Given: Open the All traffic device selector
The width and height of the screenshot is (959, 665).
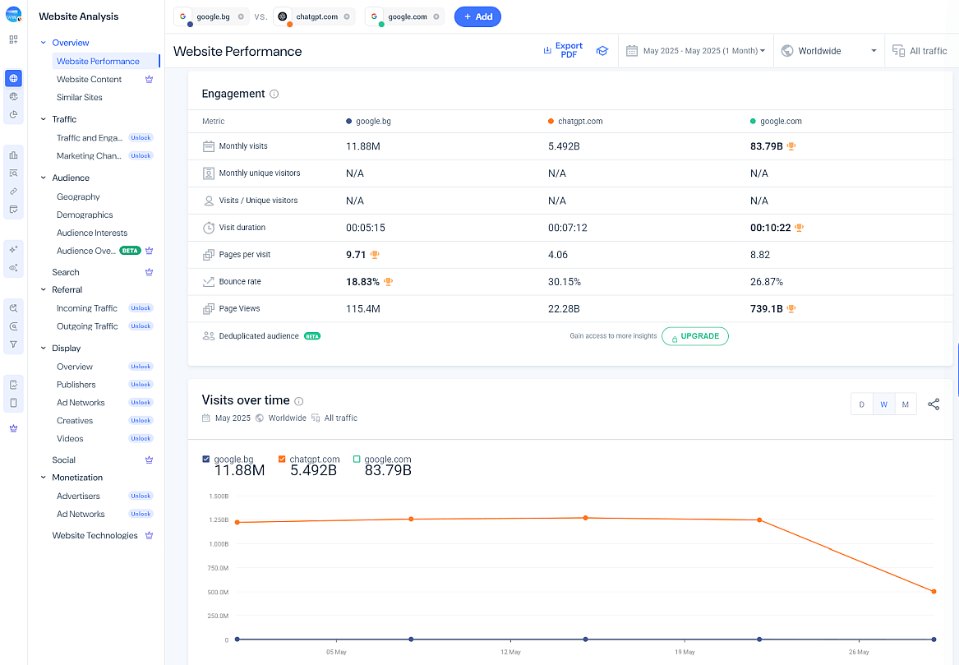Looking at the screenshot, I should click(920, 51).
